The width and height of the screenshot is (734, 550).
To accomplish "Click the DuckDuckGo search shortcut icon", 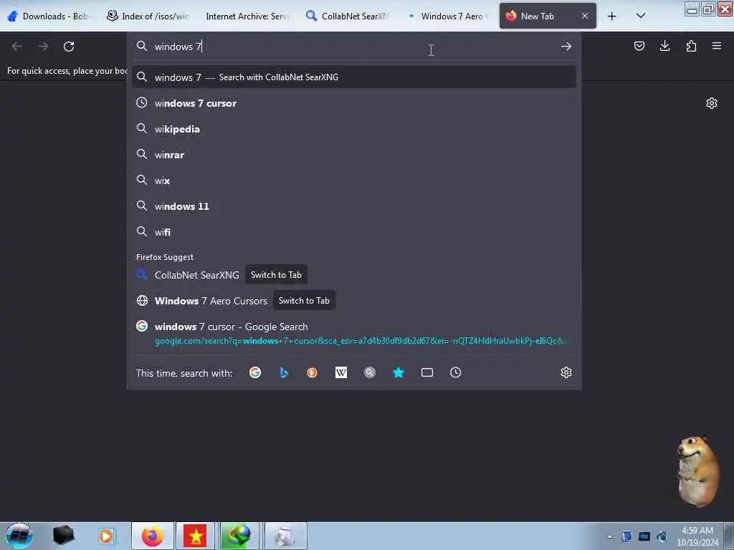I will (313, 372).
